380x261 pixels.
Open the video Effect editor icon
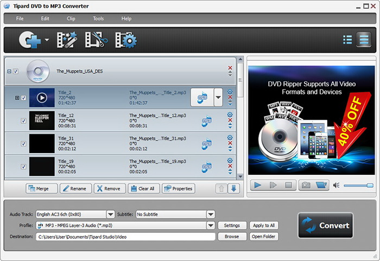click(x=67, y=40)
